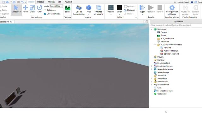Select Spite90's NVG Edit item

click(171, 54)
